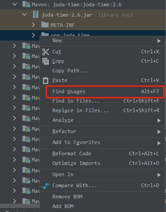
Task: Choose Remove BOM menu entry
Action: (102, 197)
